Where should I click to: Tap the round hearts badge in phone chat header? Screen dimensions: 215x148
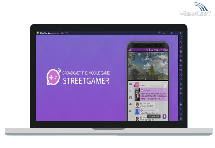click(165, 85)
